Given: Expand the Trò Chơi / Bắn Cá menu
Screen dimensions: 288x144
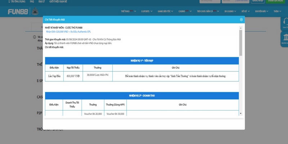Looking at the screenshot, I should pyautogui.click(x=208, y=12).
